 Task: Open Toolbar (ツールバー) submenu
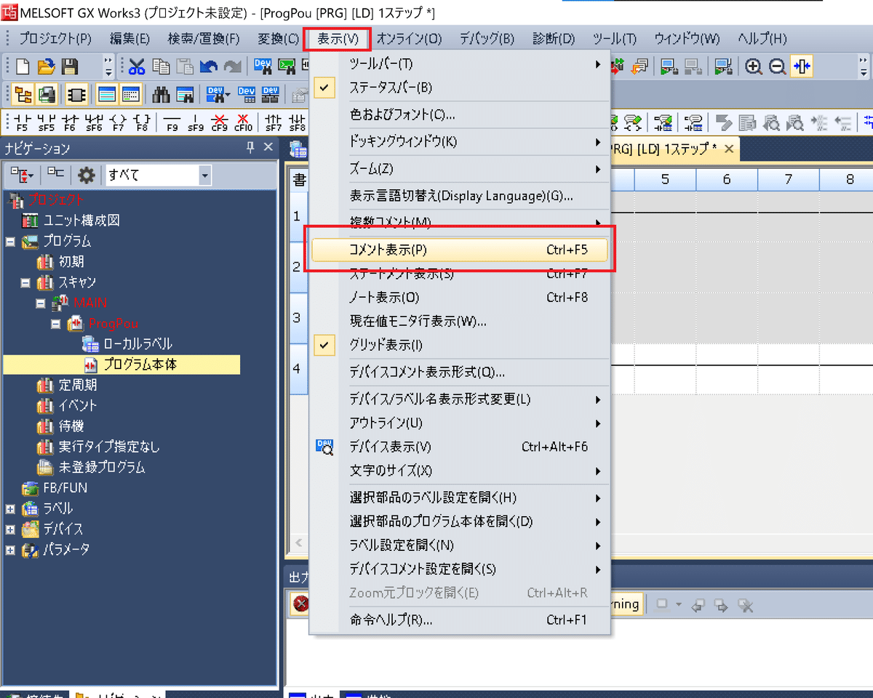[460, 64]
